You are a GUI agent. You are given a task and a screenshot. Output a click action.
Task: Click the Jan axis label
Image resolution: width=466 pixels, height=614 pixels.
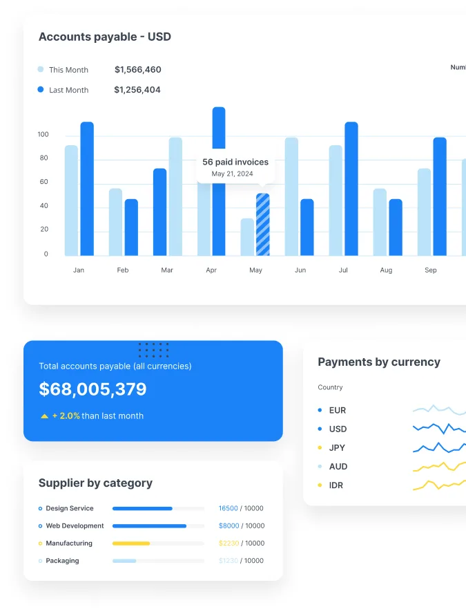[79, 270]
